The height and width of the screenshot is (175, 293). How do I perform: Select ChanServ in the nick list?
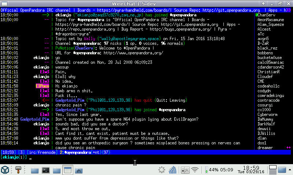[267, 15]
